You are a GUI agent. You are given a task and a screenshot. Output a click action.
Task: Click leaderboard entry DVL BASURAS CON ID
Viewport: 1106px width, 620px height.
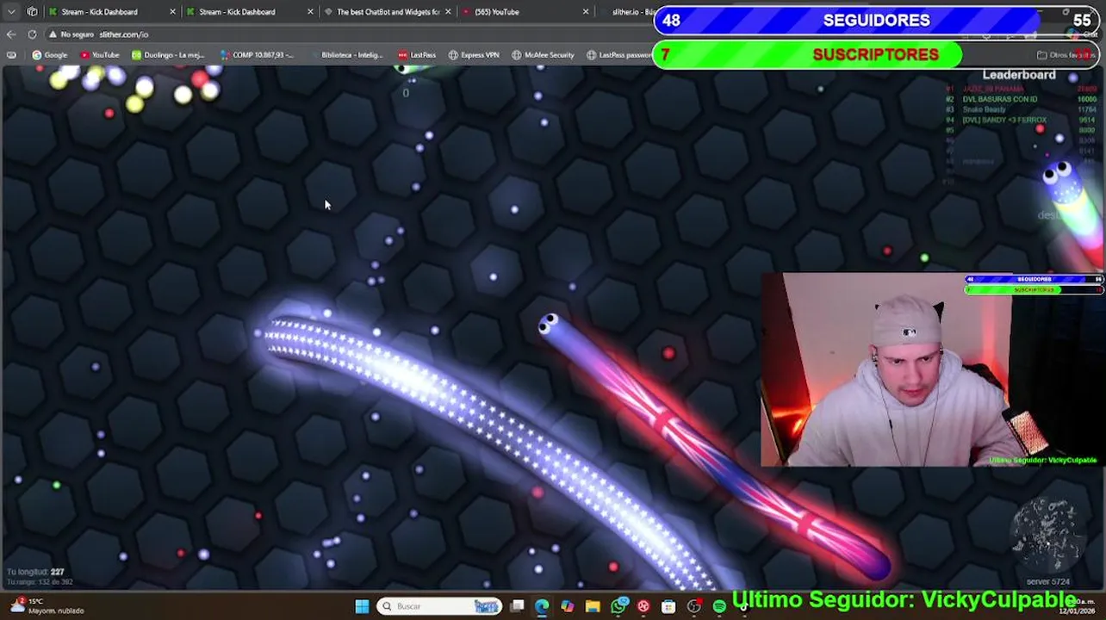[x=1000, y=99]
